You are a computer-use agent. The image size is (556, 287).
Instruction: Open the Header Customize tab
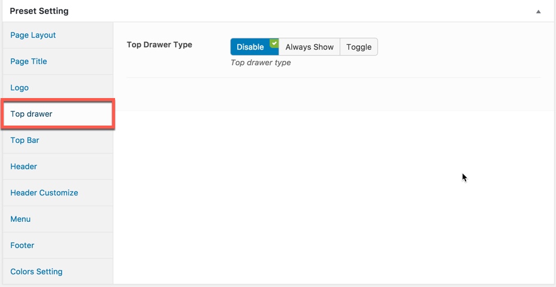[x=58, y=193]
